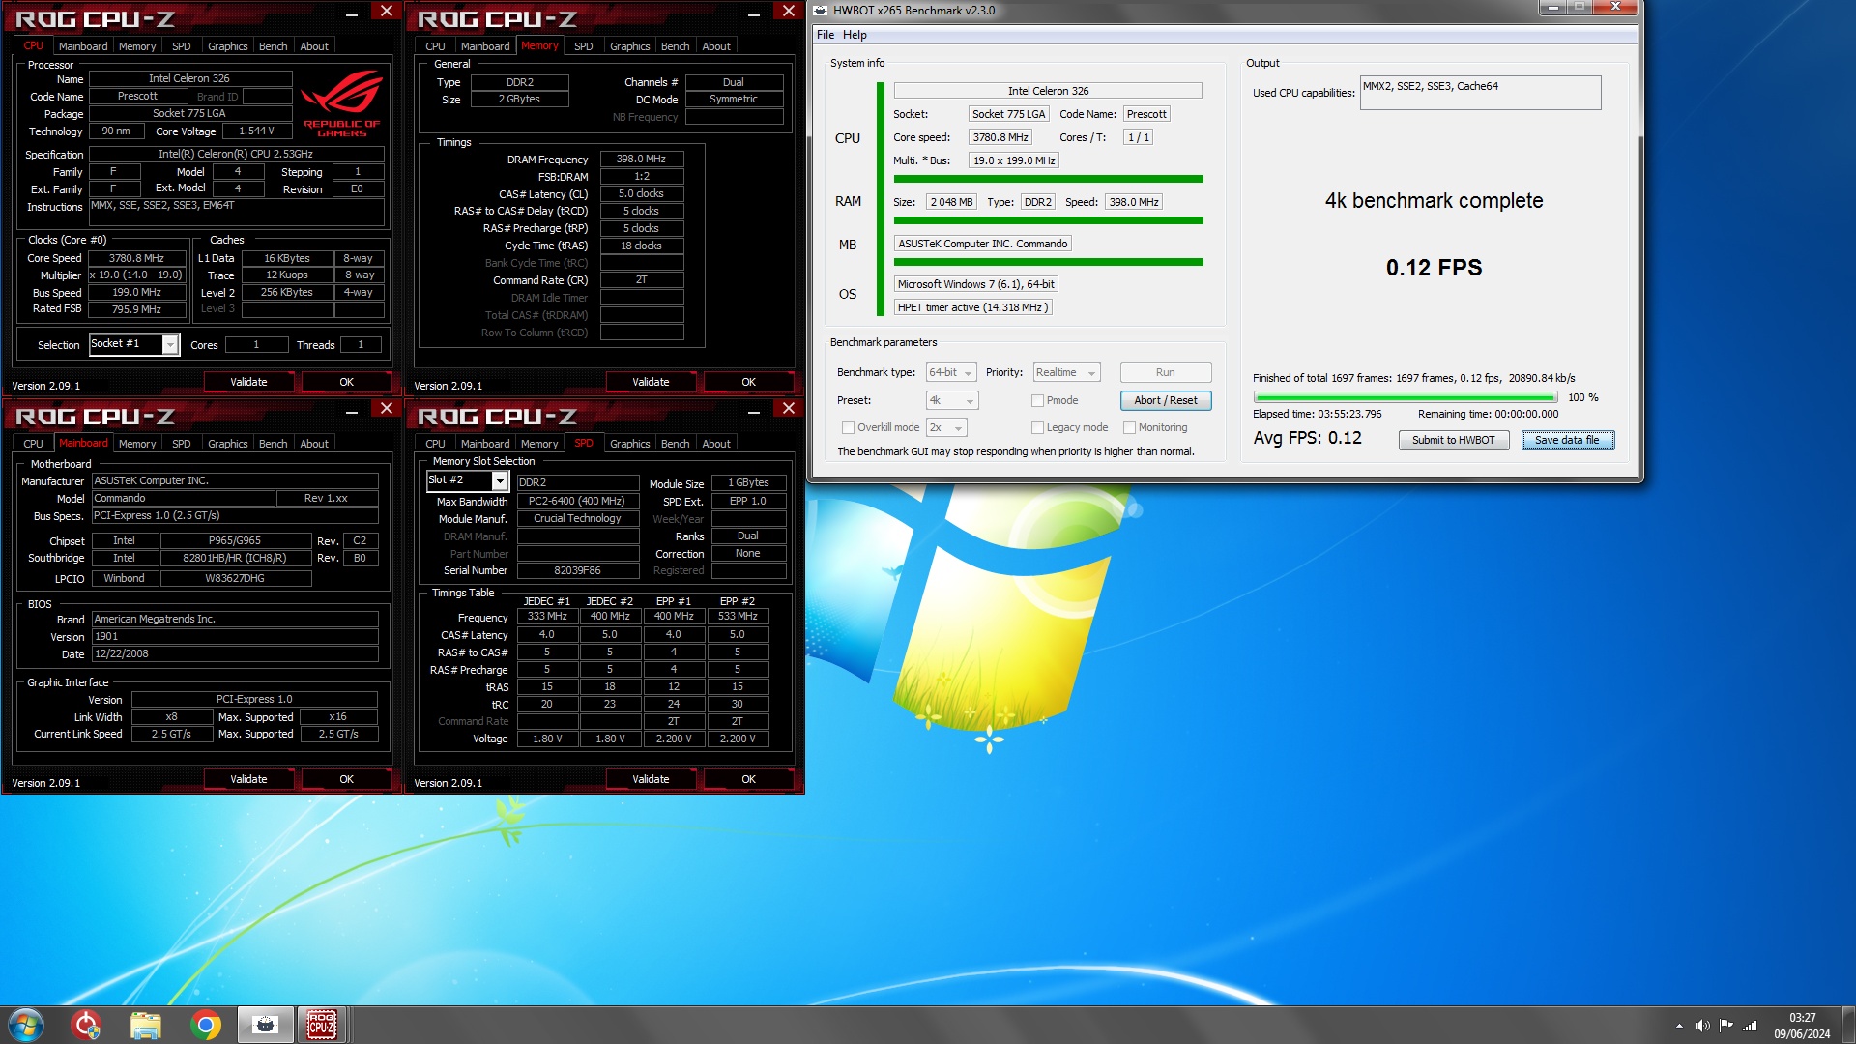Click the Serial Number 82039F86 field
Image resolution: width=1856 pixels, height=1044 pixels.
pyautogui.click(x=577, y=571)
